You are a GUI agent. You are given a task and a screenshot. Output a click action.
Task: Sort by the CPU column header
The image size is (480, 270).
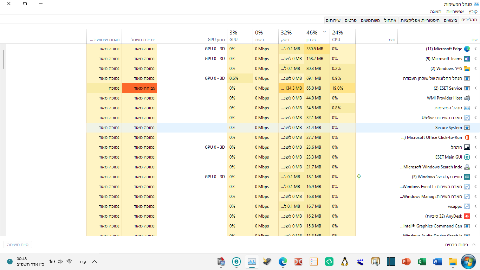coord(343,36)
